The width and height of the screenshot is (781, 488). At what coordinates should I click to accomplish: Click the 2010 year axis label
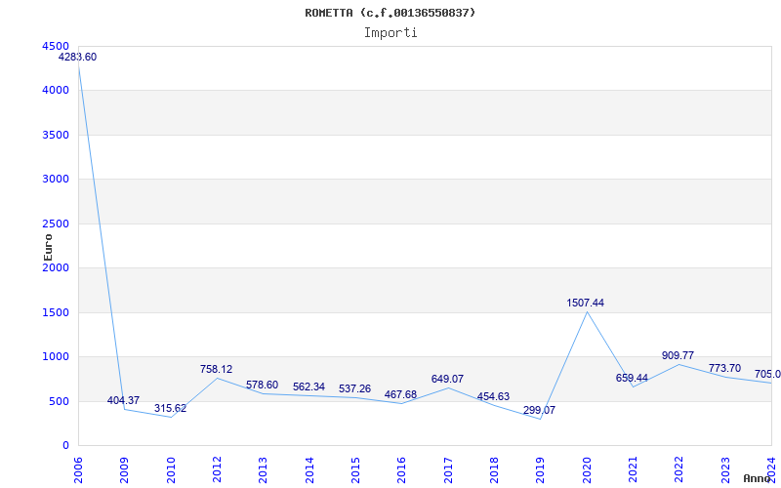pyautogui.click(x=171, y=470)
